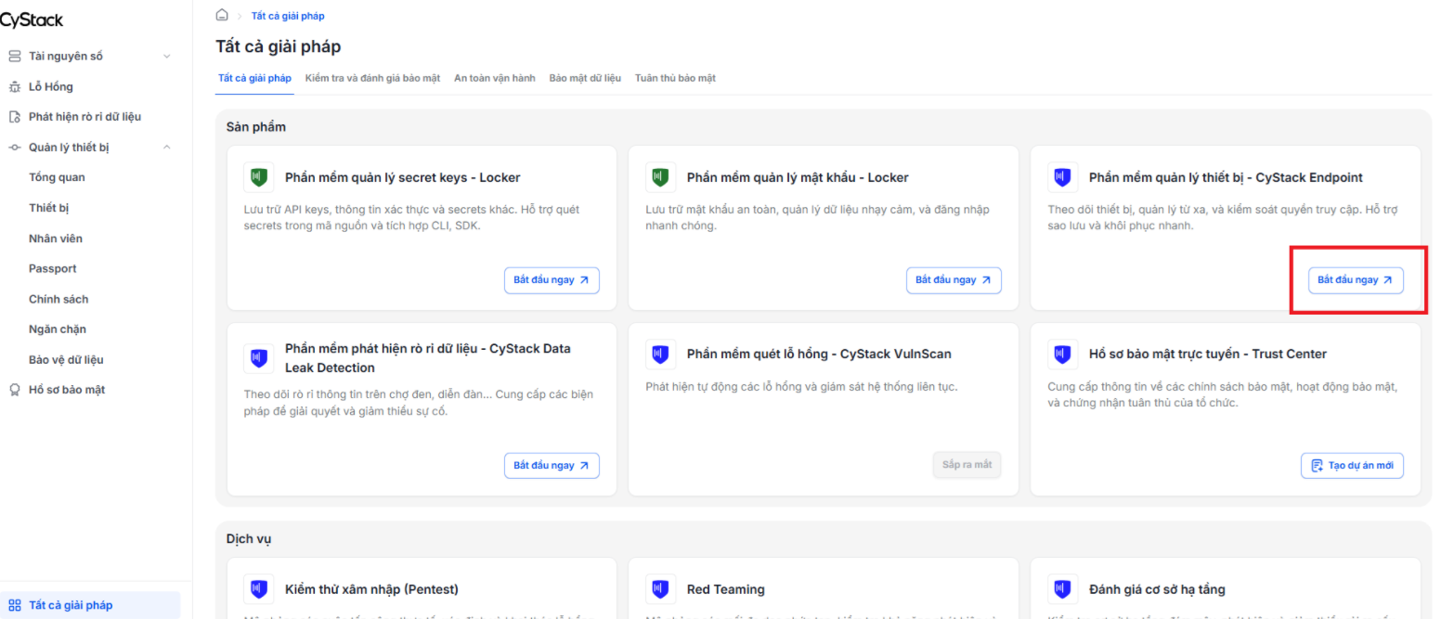
Task: Open Bảo vệ dữ liệu in the sidebar
Action: coord(66,359)
